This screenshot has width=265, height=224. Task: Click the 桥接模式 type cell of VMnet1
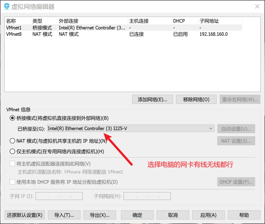point(42,27)
